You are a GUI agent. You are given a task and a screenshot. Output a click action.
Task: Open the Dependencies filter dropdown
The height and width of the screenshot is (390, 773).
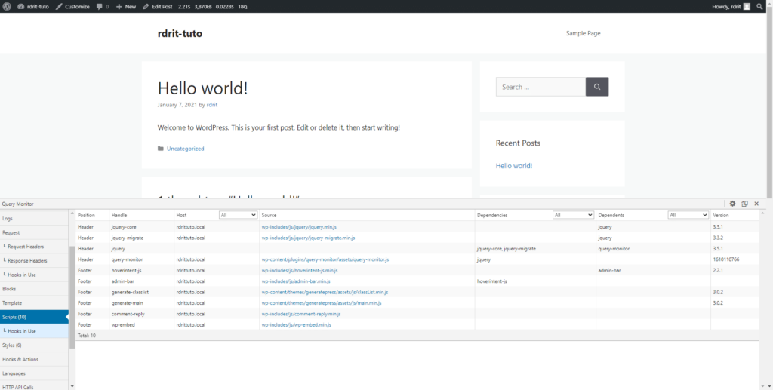click(x=573, y=215)
